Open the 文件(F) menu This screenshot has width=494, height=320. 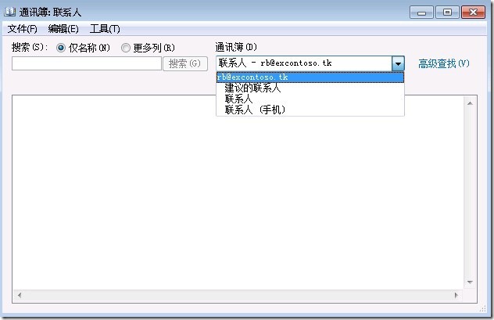click(x=22, y=29)
